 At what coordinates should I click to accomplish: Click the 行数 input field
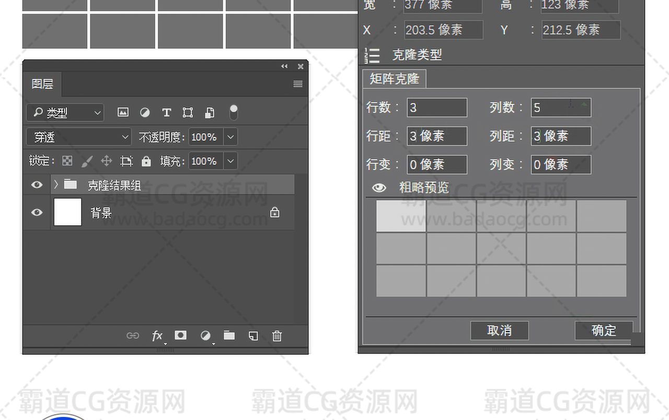point(437,108)
